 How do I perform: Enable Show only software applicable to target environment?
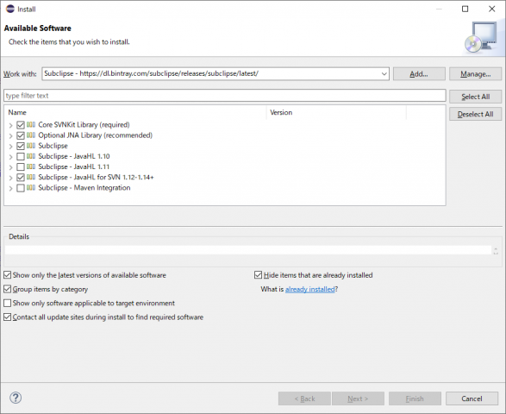8,304
